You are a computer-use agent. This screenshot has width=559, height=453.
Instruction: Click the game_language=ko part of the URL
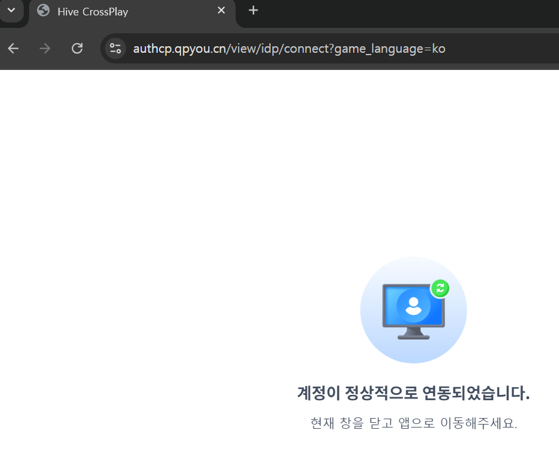click(x=389, y=49)
